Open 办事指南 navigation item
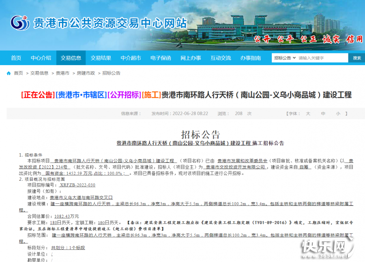The image size is (365, 262). [251, 58]
